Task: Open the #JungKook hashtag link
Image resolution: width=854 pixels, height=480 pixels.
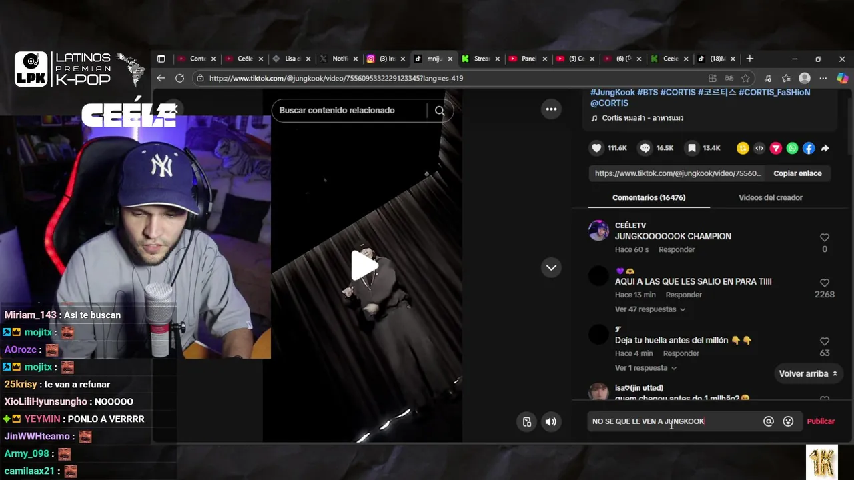Action: tap(612, 92)
